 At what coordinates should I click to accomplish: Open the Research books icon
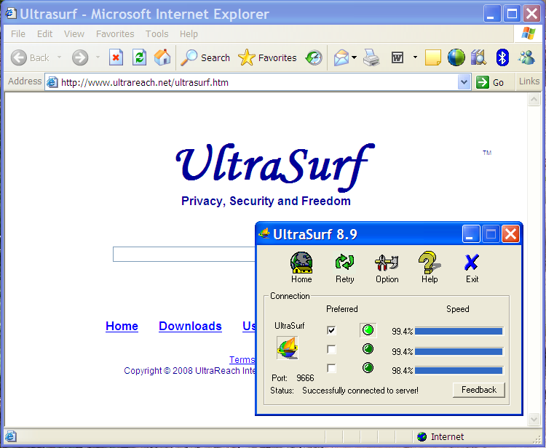coord(479,57)
